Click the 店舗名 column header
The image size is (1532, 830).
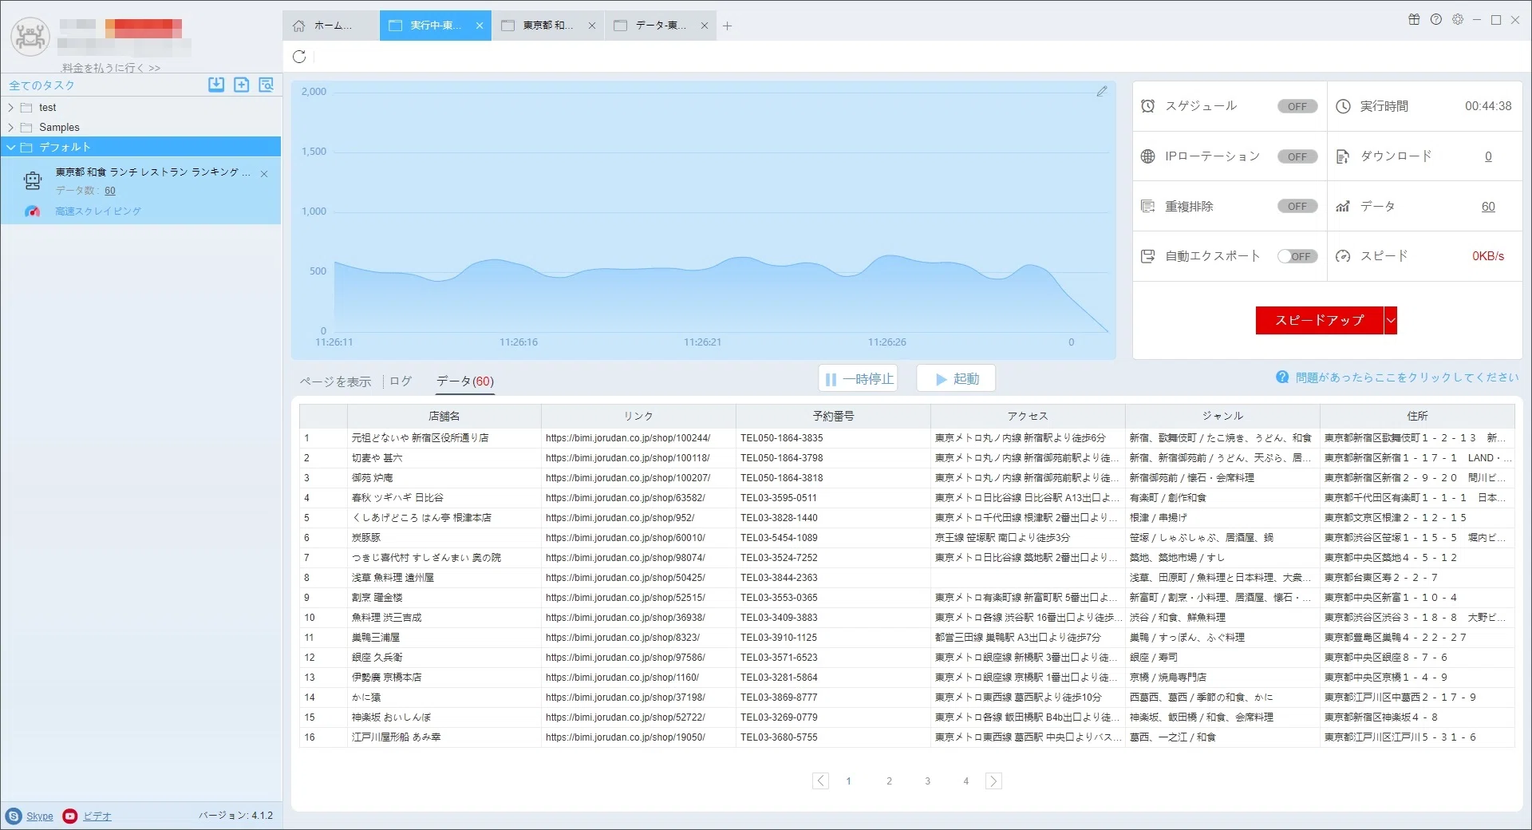pyautogui.click(x=444, y=416)
